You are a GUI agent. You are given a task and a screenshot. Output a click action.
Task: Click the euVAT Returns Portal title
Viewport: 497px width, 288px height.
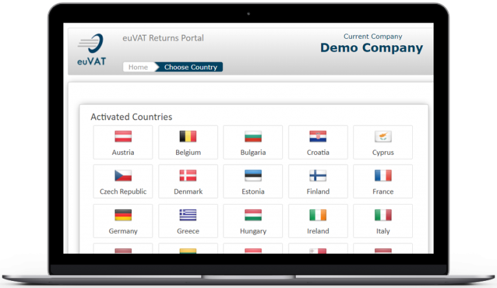(x=163, y=38)
